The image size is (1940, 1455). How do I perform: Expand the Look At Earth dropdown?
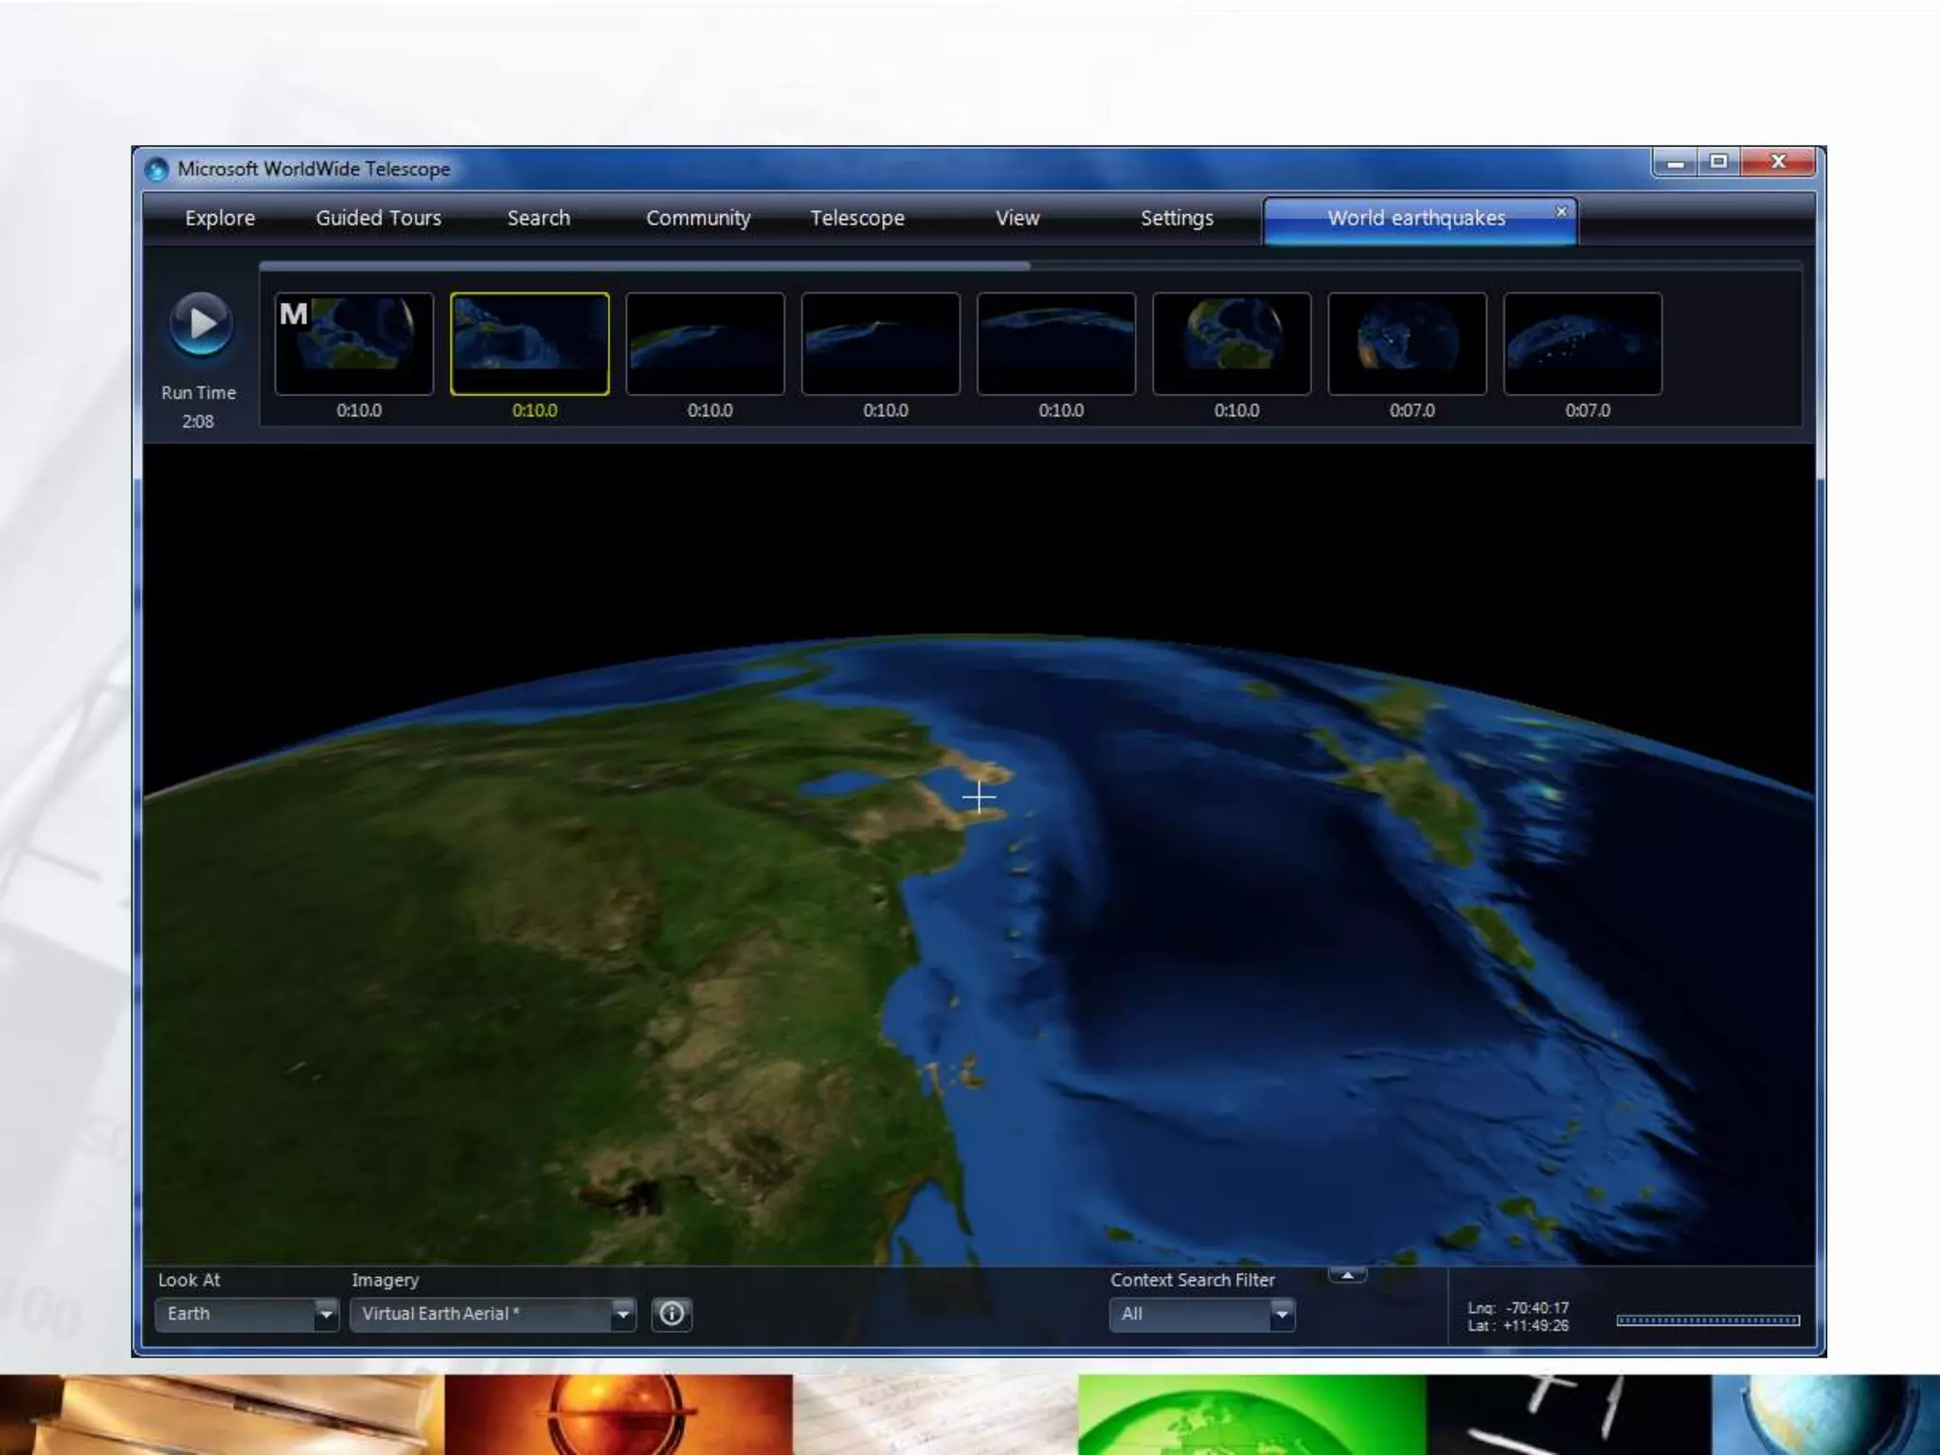point(325,1315)
